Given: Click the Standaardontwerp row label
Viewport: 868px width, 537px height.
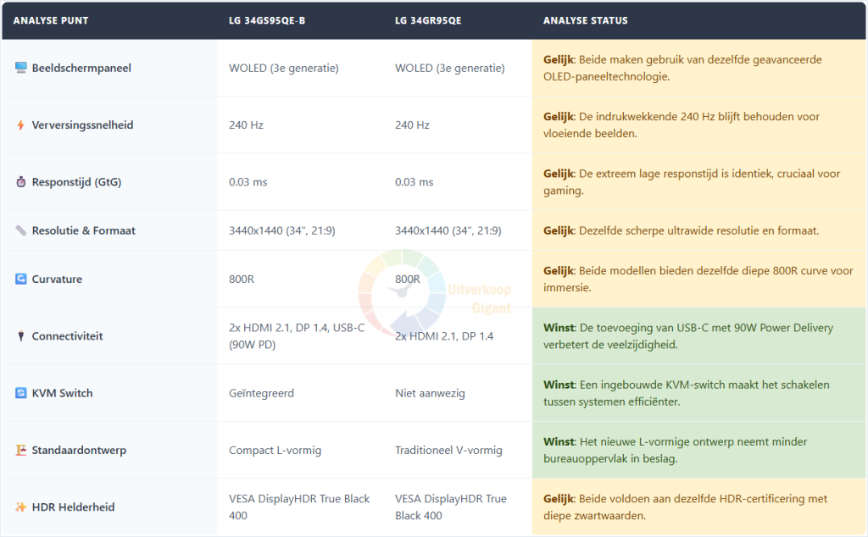Looking at the screenshot, I should [79, 450].
